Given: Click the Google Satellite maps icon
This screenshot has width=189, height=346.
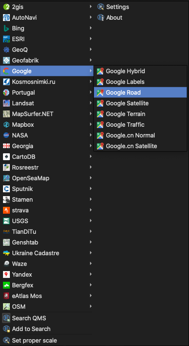Looking at the screenshot, I should [100, 103].
